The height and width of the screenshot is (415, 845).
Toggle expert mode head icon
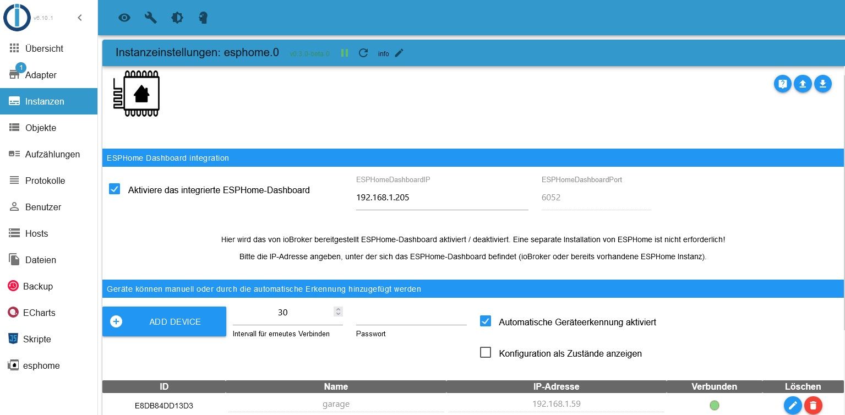(203, 18)
